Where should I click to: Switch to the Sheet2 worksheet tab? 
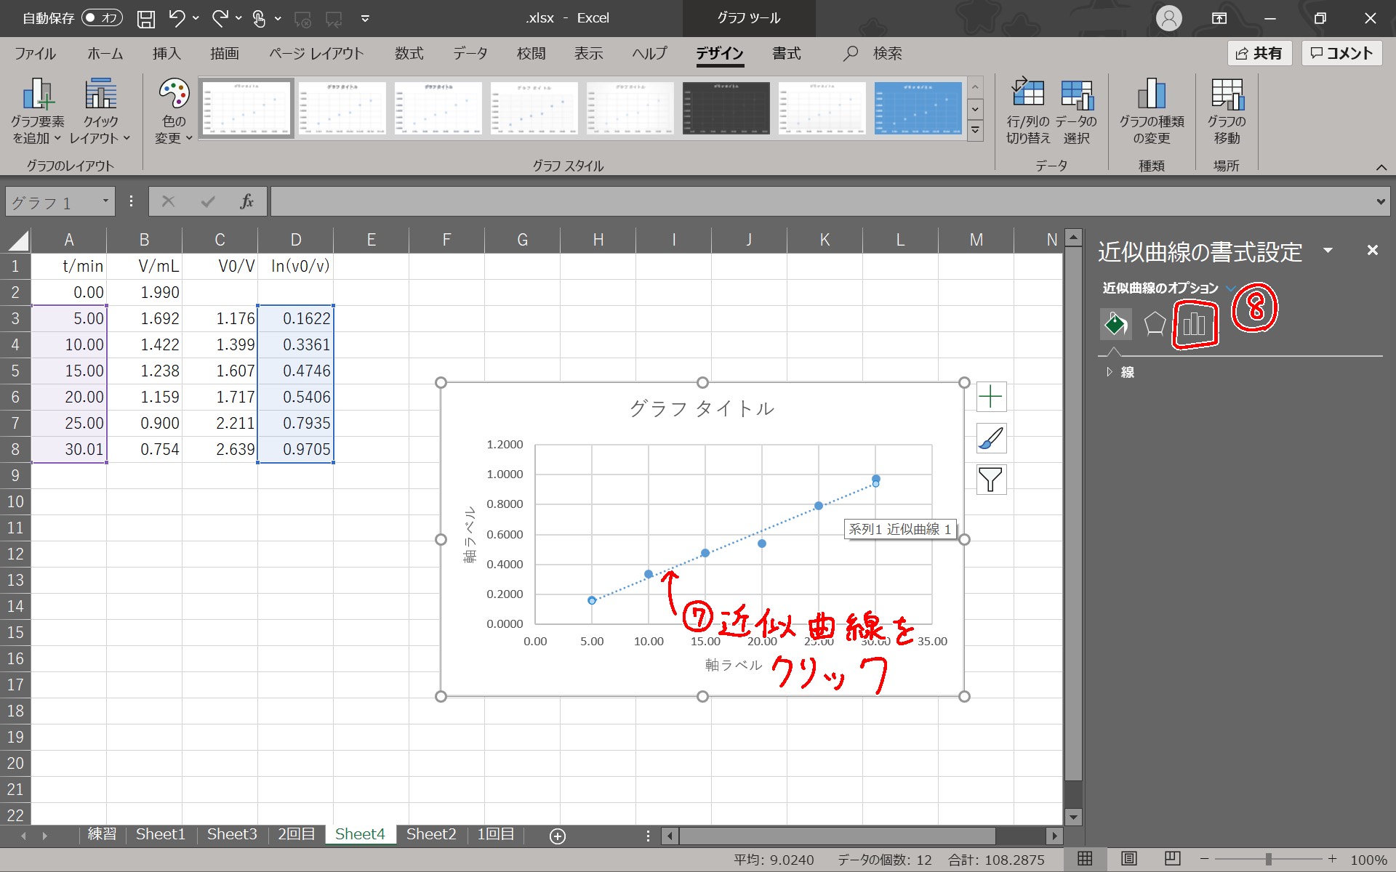pos(431,834)
